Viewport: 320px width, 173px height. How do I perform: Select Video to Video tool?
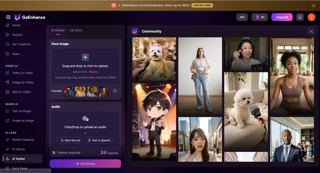[x=22, y=73]
